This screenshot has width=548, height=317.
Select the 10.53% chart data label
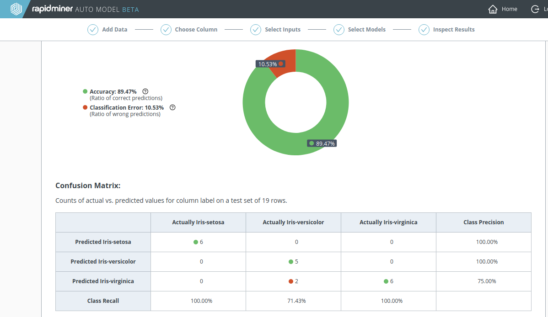pos(268,64)
